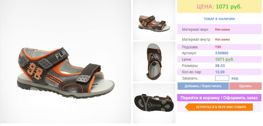
Task: Click the ТОВАР В НАЛИЧИИ status text
Action: (219, 19)
